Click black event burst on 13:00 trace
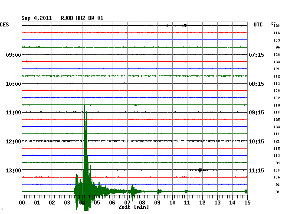Viewport: 282px width, 214px height. pos(200,170)
